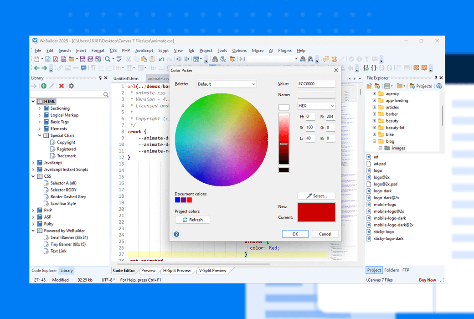The image size is (474, 319).
Task: Click the green Back arrow icon
Action: (36, 68)
